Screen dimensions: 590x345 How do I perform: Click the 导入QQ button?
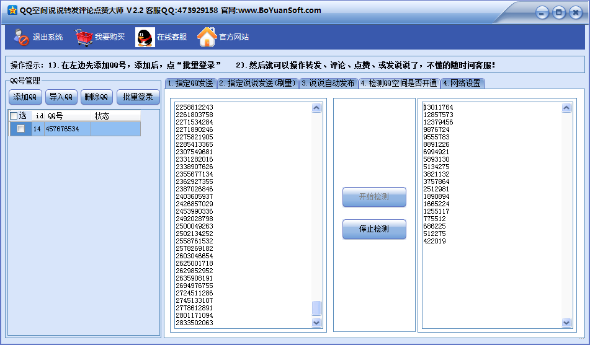(61, 97)
